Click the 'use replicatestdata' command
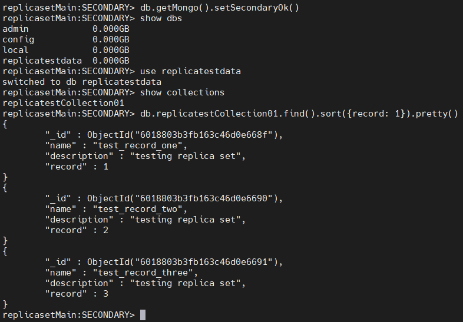Viewport: 463px width, 322px height. click(x=190, y=71)
